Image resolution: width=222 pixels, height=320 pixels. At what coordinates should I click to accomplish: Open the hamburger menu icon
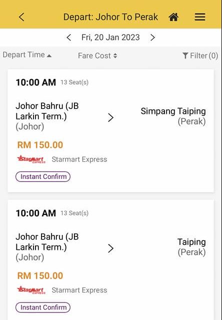pyautogui.click(x=200, y=17)
